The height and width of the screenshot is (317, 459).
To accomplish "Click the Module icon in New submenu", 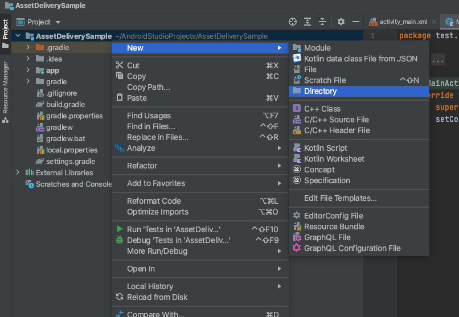I will coord(297,48).
